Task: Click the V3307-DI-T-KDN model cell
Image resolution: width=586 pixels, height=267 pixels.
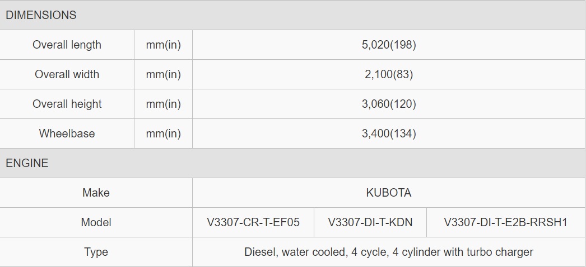Action: pyautogui.click(x=370, y=222)
